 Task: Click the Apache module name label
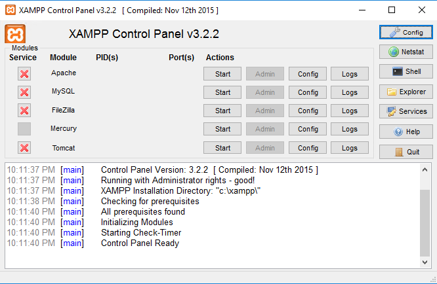pyautogui.click(x=64, y=73)
